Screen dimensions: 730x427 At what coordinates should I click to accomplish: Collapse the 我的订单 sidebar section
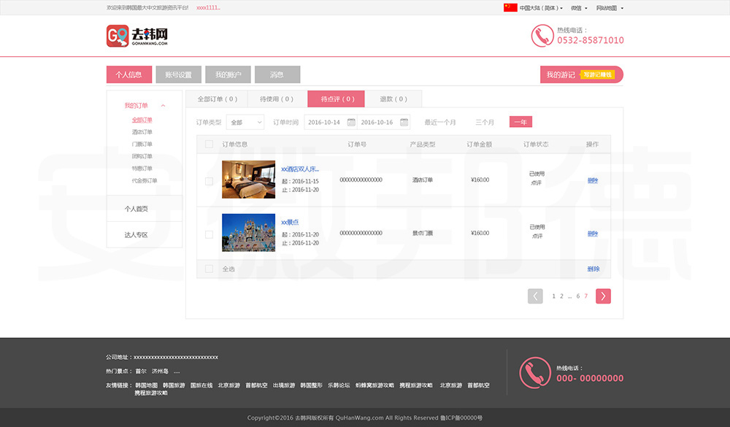[163, 106]
